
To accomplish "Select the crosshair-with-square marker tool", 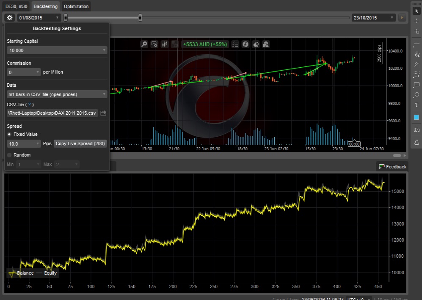I will [x=416, y=31].
